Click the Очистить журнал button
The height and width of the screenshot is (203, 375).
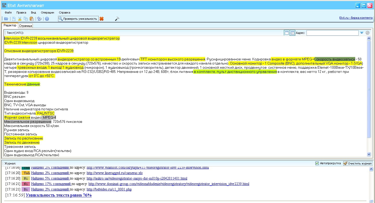tap(358, 163)
